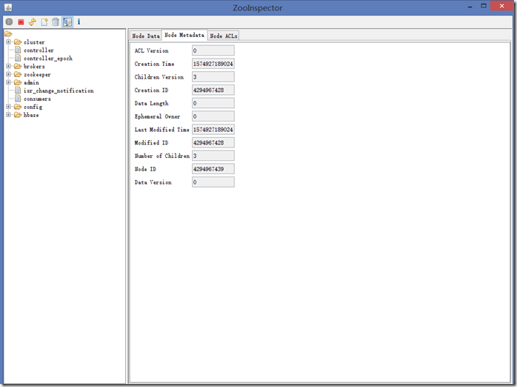This screenshot has height=387, width=517.
Task: Select the consumers tree item
Action: (37, 99)
